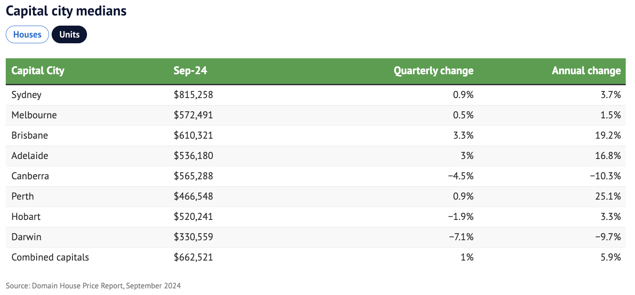This screenshot has height=295, width=635.
Task: Click the Darwin row label
Action: point(26,237)
